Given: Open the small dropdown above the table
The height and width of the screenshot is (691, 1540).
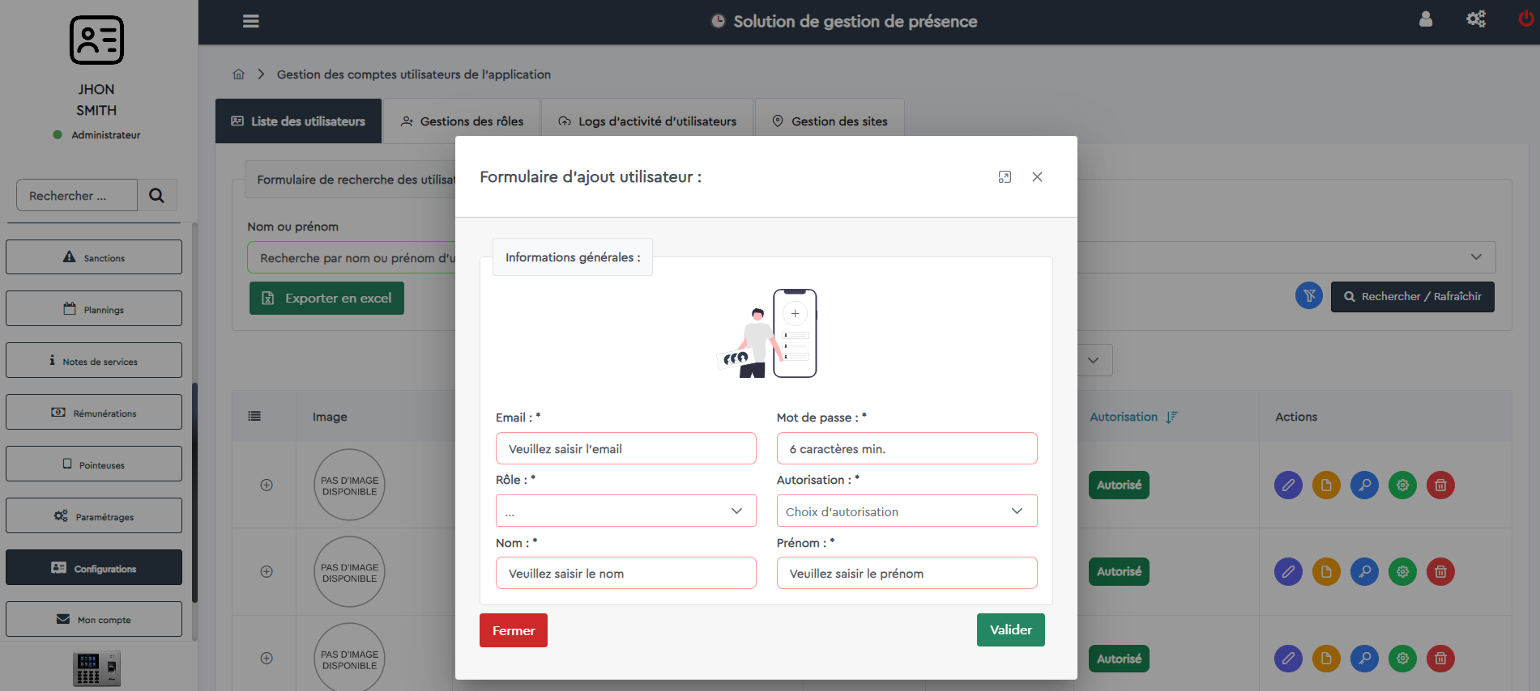Looking at the screenshot, I should coord(1094,360).
